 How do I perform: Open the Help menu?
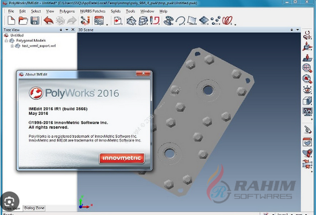(163, 11)
